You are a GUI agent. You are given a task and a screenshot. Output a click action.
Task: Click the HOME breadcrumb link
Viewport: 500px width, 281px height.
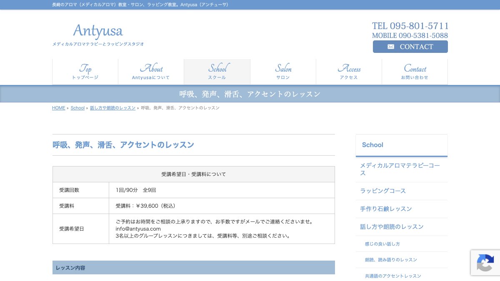pyautogui.click(x=59, y=108)
